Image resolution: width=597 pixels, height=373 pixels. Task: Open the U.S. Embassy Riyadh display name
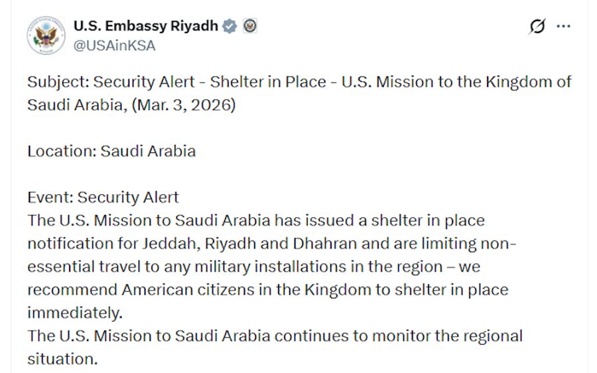point(145,27)
